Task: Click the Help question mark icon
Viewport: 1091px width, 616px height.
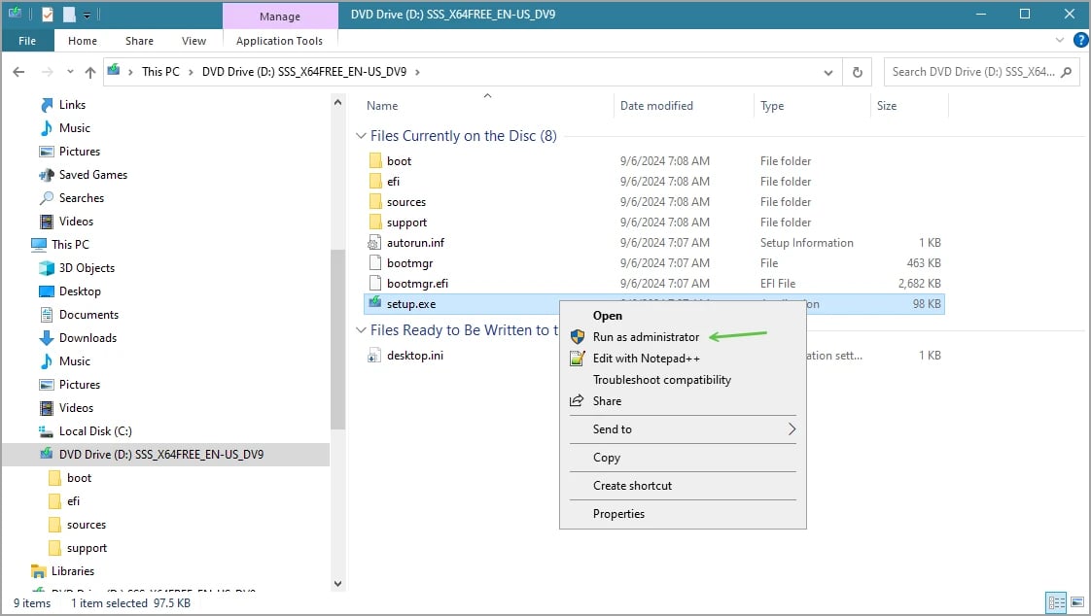Action: click(x=1080, y=41)
